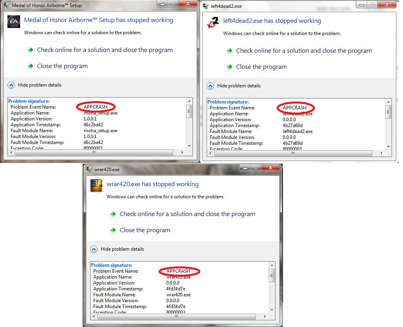Click 'Problem Event Name:' label in Medal of Honor dialog
The height and width of the screenshot is (327, 403).
point(33,107)
